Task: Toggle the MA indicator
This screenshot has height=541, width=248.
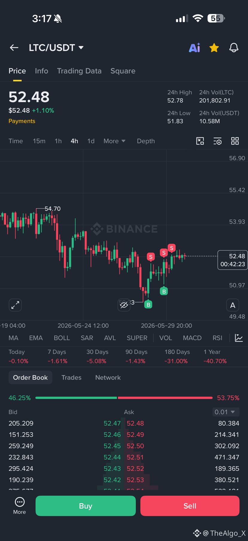Action: 13,338
